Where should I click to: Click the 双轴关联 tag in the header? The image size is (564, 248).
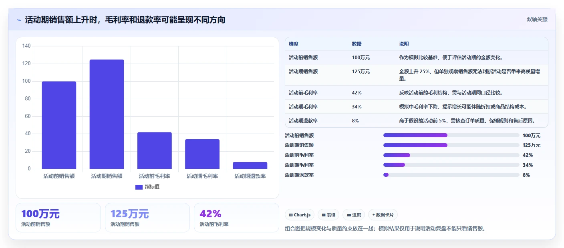click(537, 19)
